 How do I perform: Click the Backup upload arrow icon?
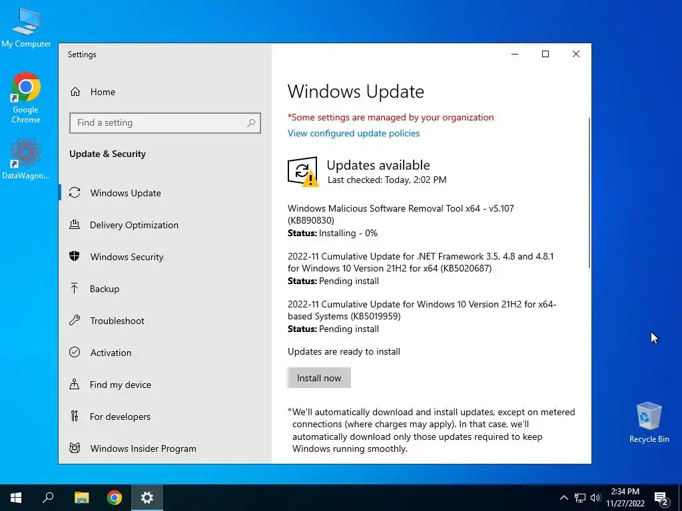coord(75,288)
